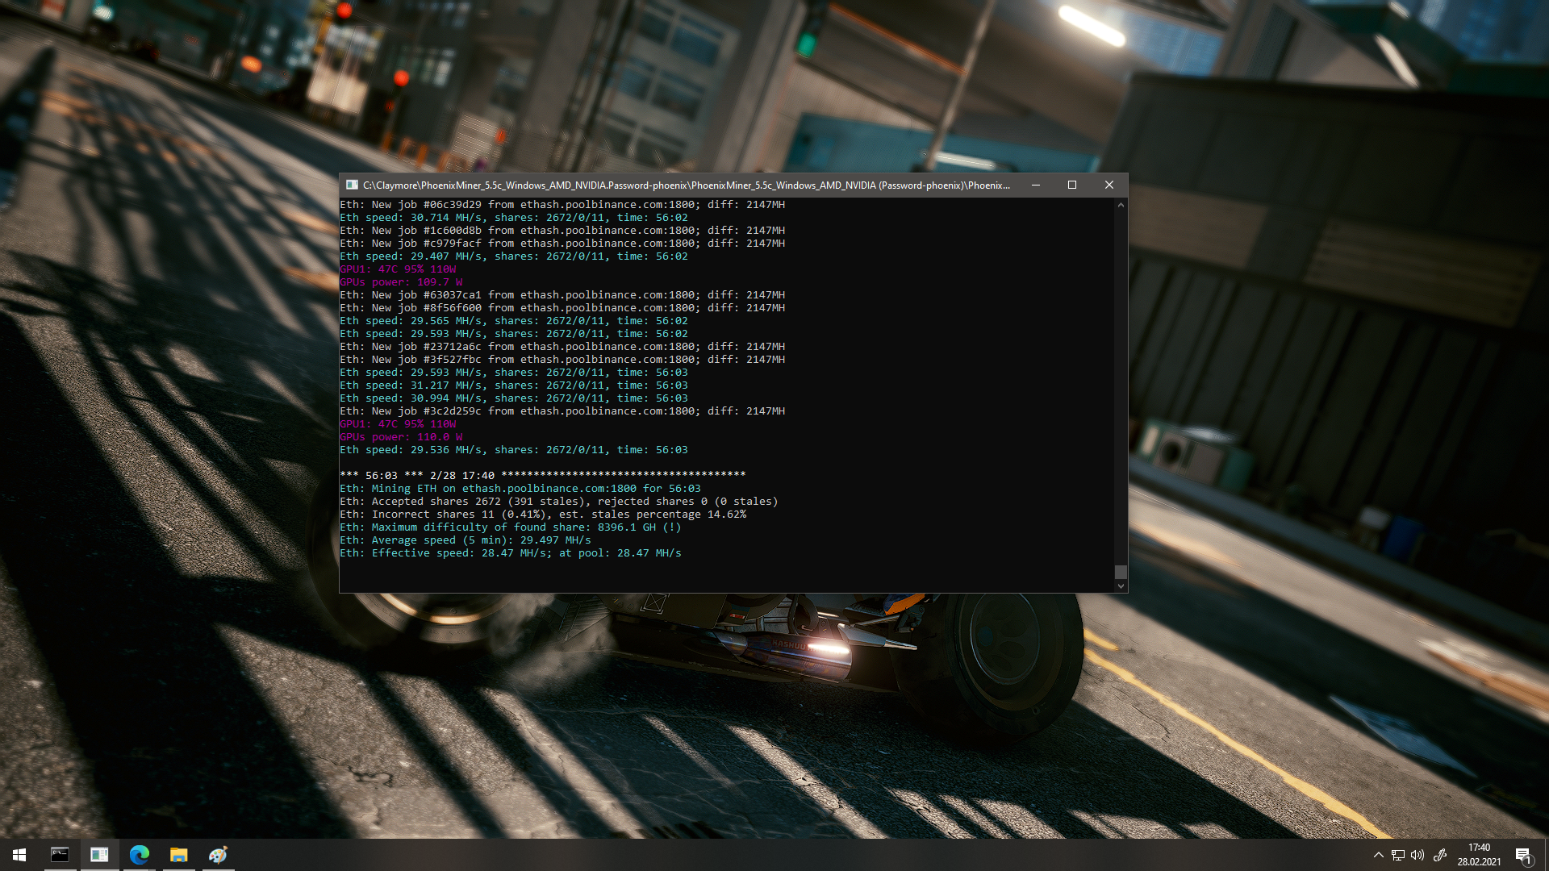Click the PhoenixMiner window title bar text

coord(686,185)
